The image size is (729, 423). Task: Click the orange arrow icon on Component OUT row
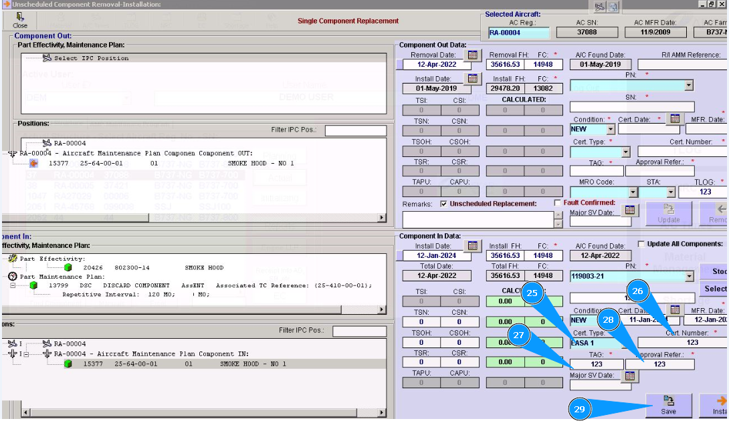point(33,163)
